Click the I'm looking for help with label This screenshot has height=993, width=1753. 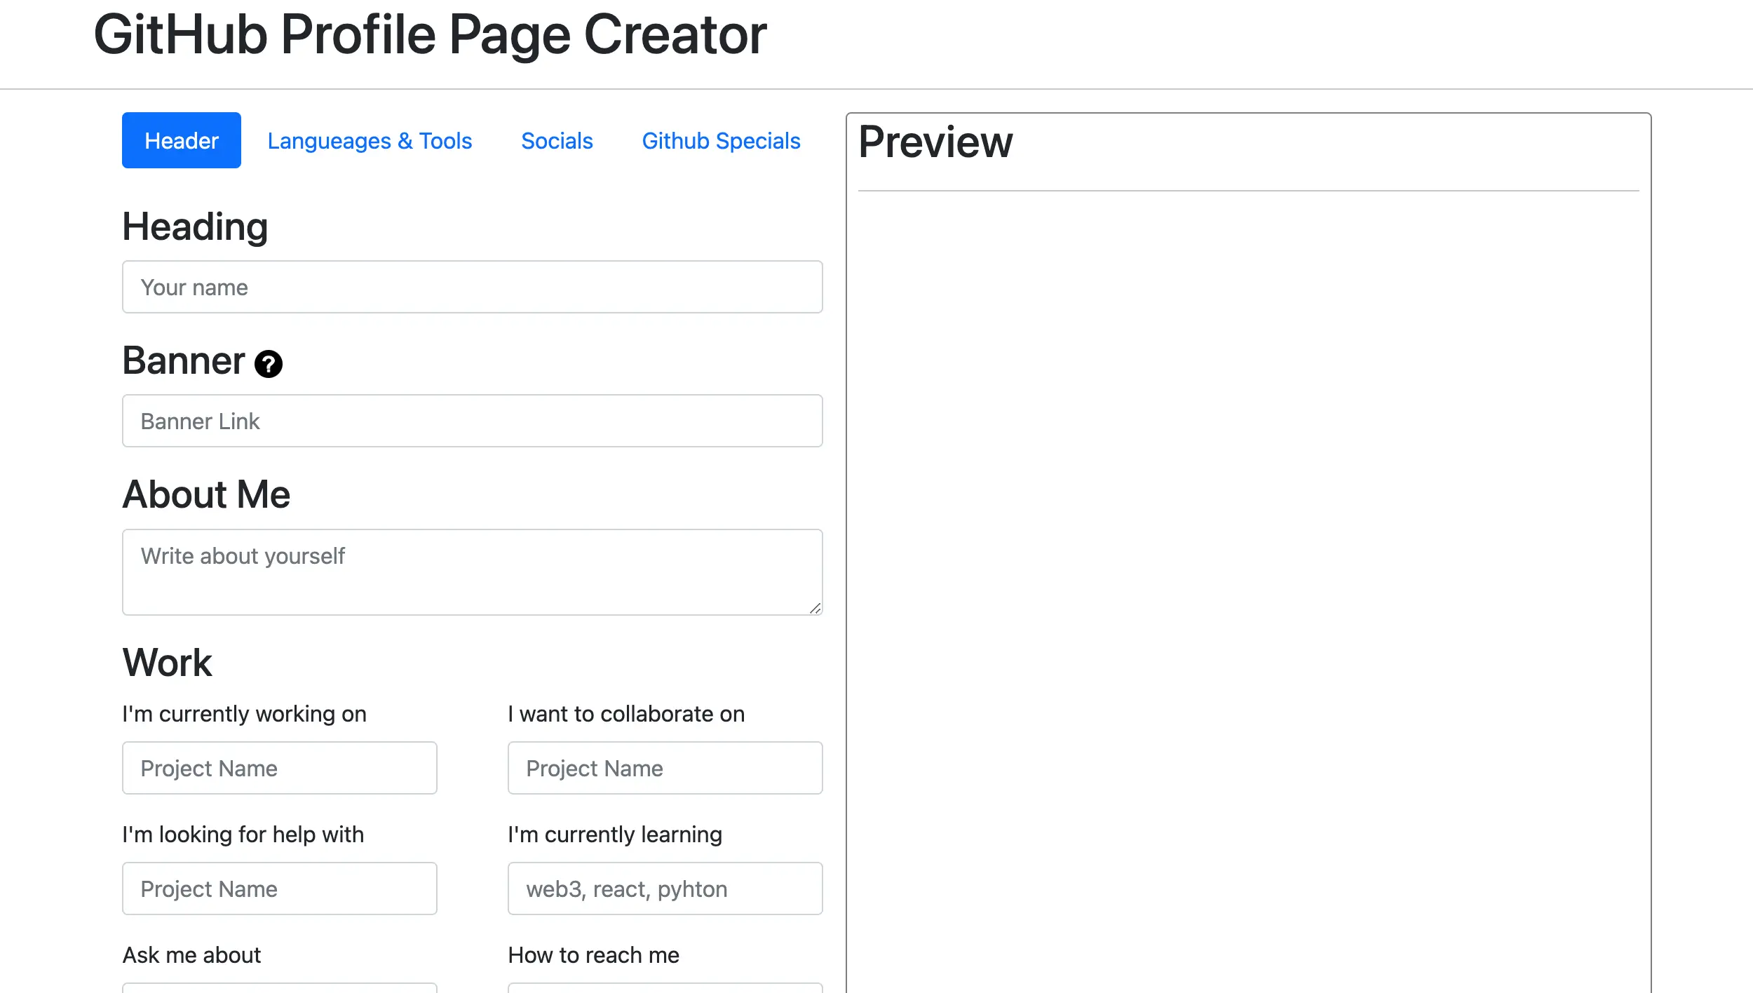click(243, 835)
